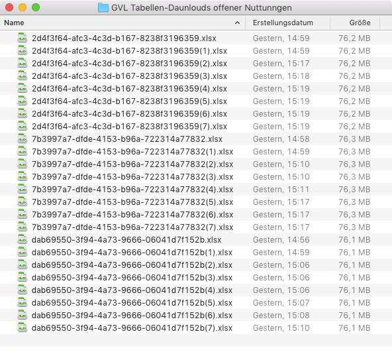Screen dimensions: 392x356
Task: Sort files by Name column header
Action: [15, 23]
